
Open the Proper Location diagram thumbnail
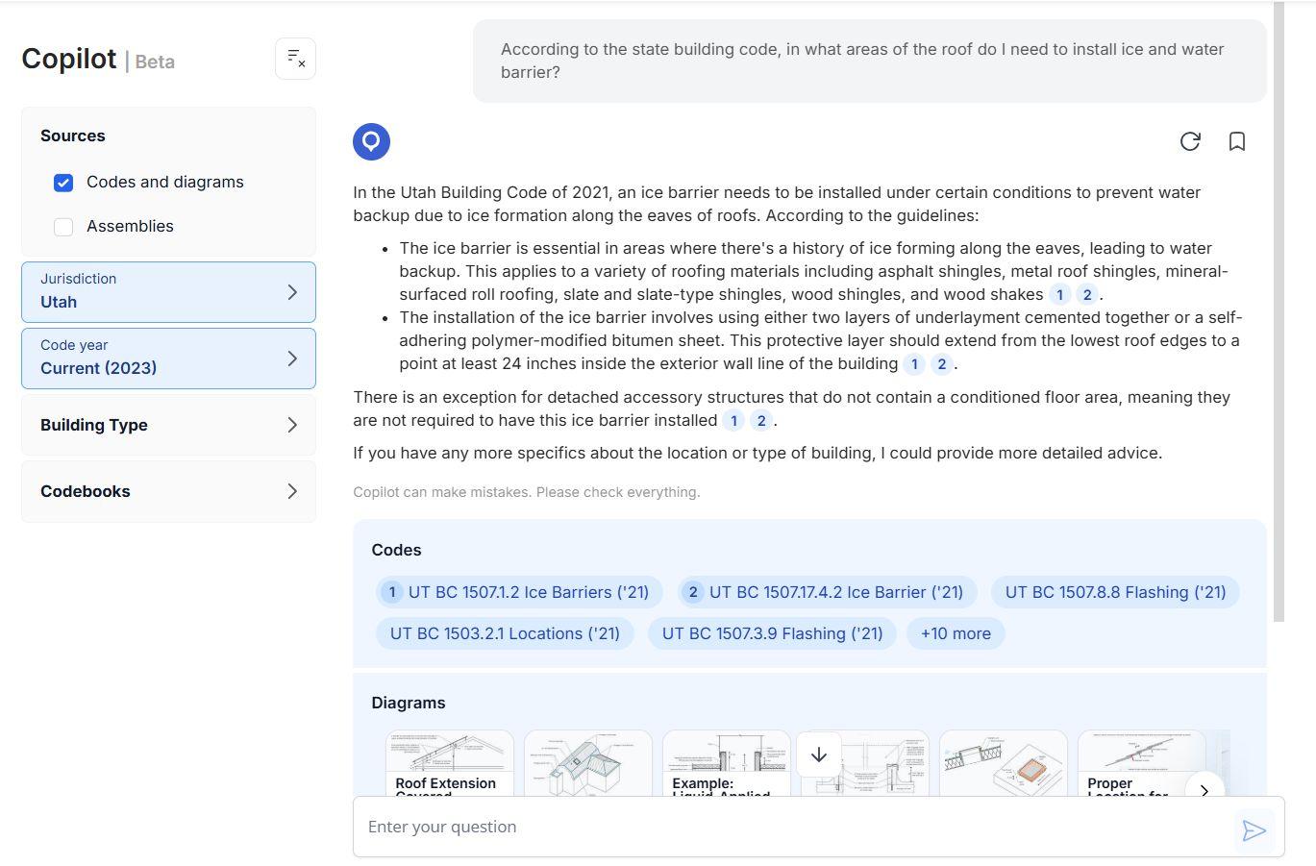[1142, 763]
